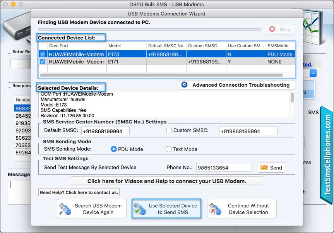Click Send to send test message
Screen dimensions: 334x233
point(271,168)
